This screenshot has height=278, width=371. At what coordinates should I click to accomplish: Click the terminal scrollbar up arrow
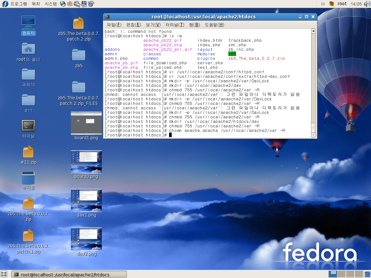[x=313, y=31]
